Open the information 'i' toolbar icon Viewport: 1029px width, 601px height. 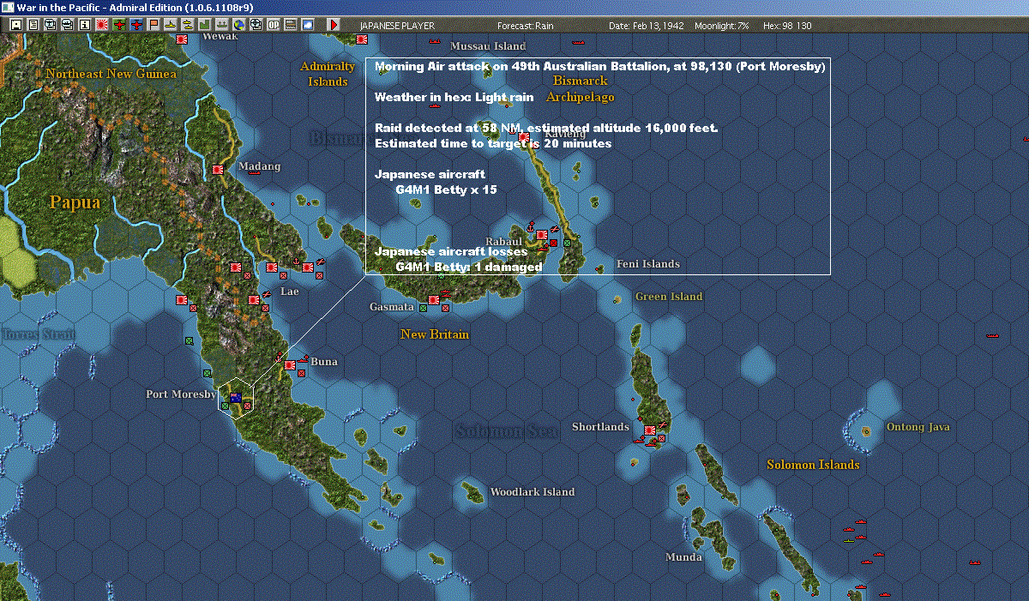(84, 25)
